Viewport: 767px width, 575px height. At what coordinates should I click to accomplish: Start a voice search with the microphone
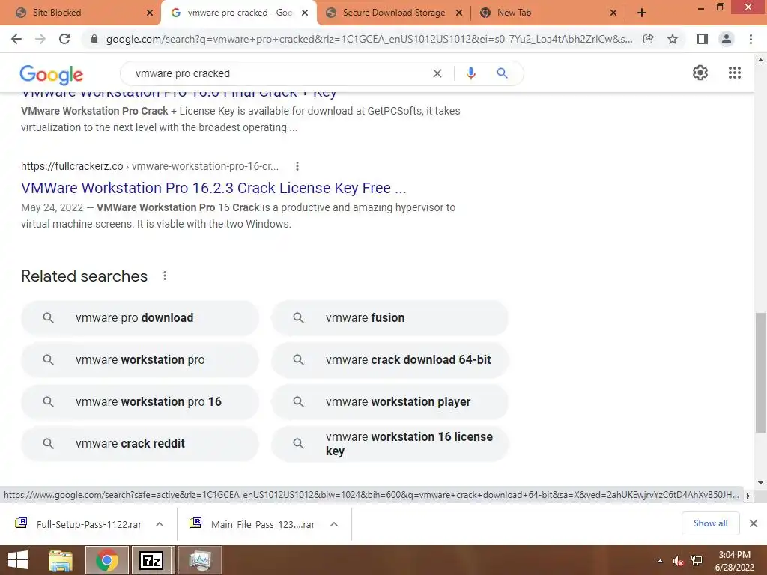[x=471, y=73]
